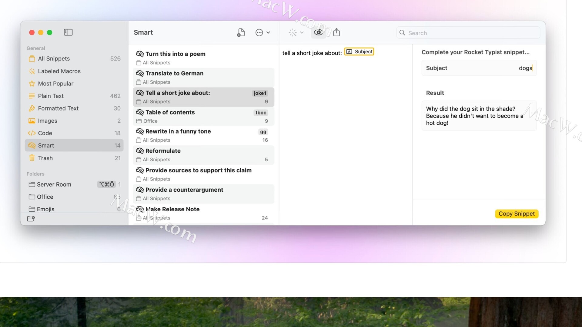582x327 pixels.
Task: Click the Search field
Action: click(468, 33)
